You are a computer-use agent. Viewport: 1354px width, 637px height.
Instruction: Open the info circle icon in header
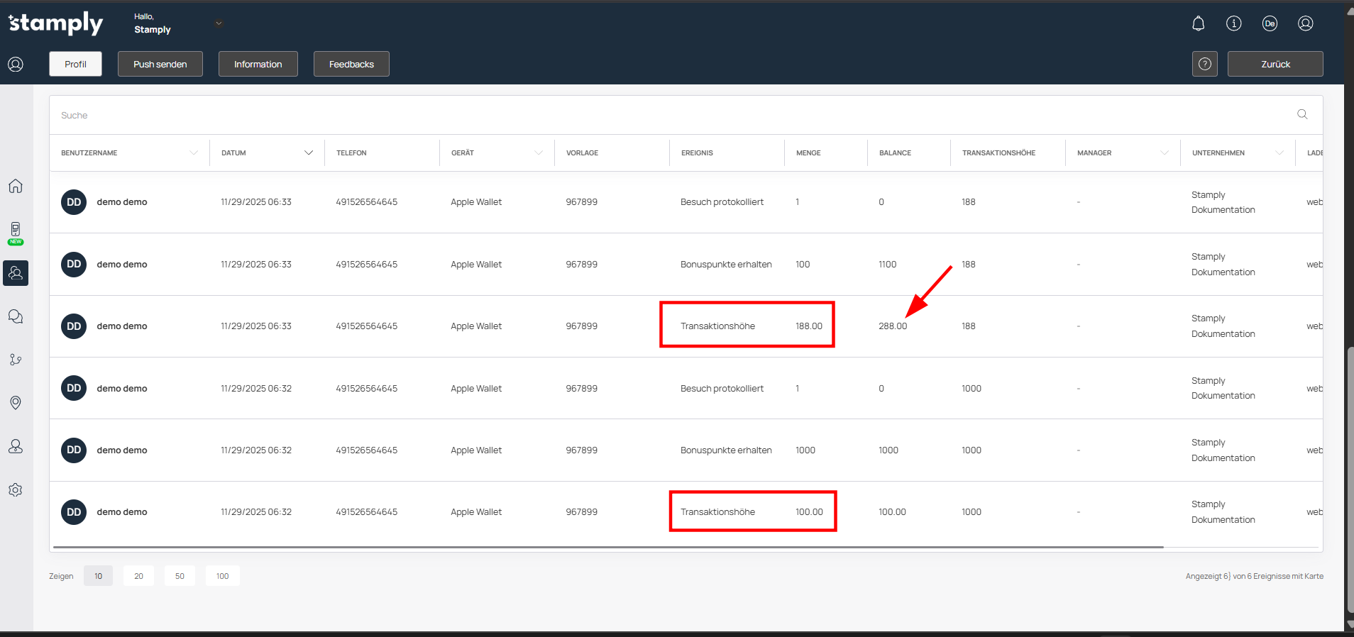[x=1234, y=23]
